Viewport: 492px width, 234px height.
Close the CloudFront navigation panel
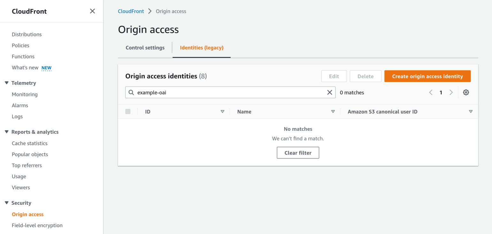pyautogui.click(x=92, y=11)
